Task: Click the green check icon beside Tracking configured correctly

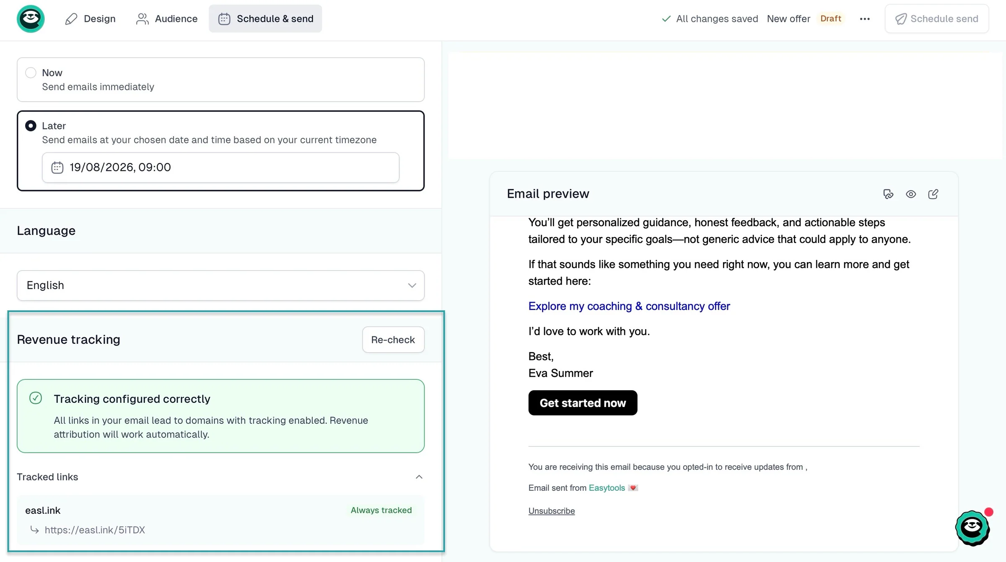Action: pos(36,398)
